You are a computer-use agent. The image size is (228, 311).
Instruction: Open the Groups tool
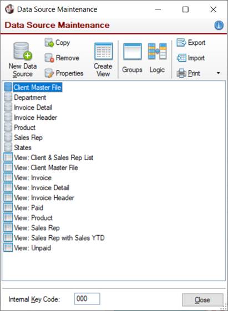point(133,58)
